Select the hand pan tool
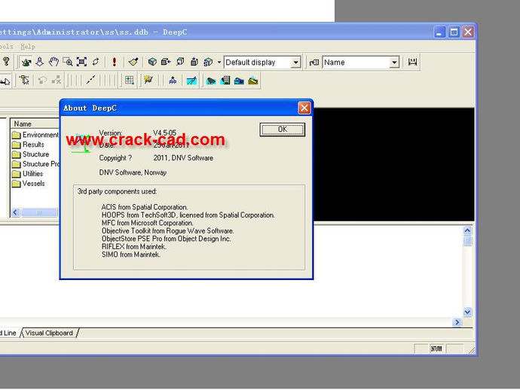 click(x=54, y=62)
